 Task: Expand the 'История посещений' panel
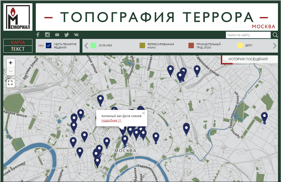(248, 59)
